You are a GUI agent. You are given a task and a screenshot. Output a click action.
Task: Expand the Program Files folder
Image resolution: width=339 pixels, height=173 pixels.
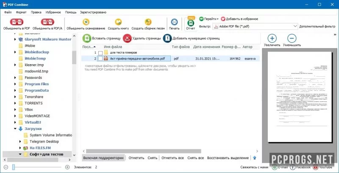(x=15, y=84)
